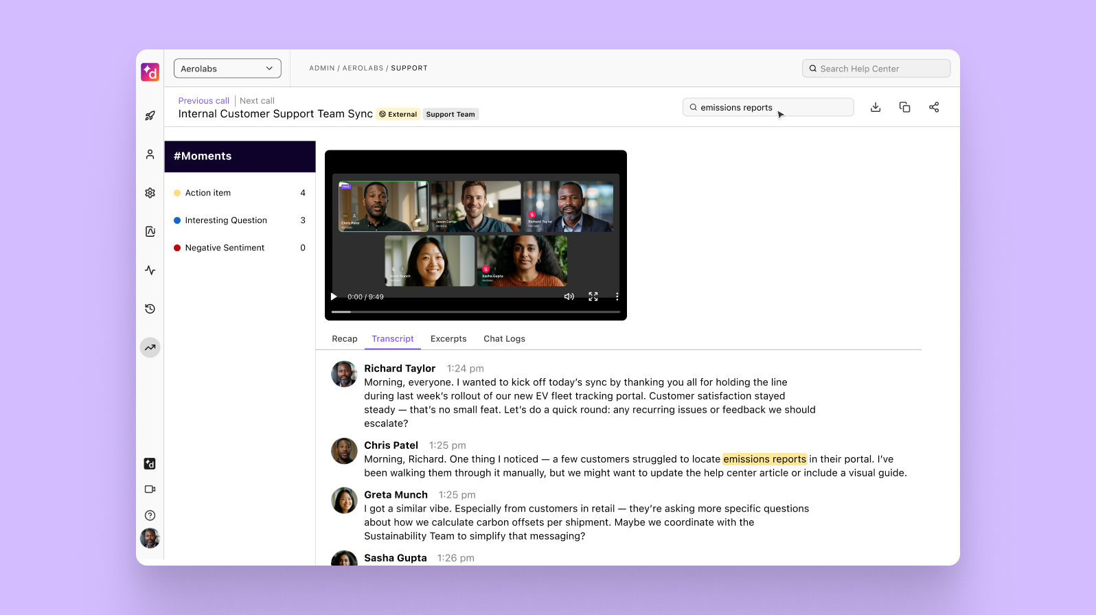Click the Search Help Center field
1096x615 pixels.
coord(876,69)
